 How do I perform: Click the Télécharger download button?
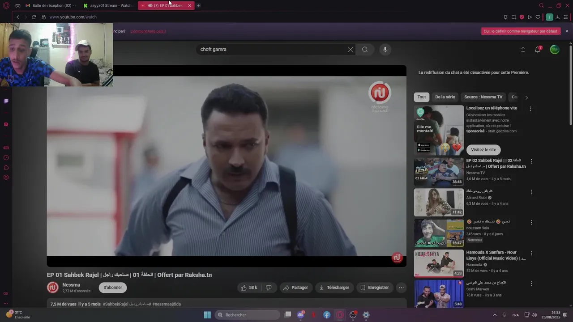tap(334, 288)
